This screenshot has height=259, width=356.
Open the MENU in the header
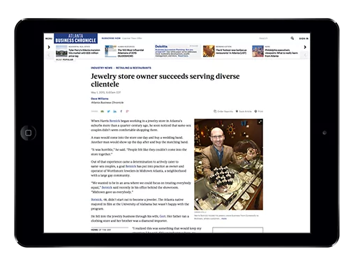(49, 38)
